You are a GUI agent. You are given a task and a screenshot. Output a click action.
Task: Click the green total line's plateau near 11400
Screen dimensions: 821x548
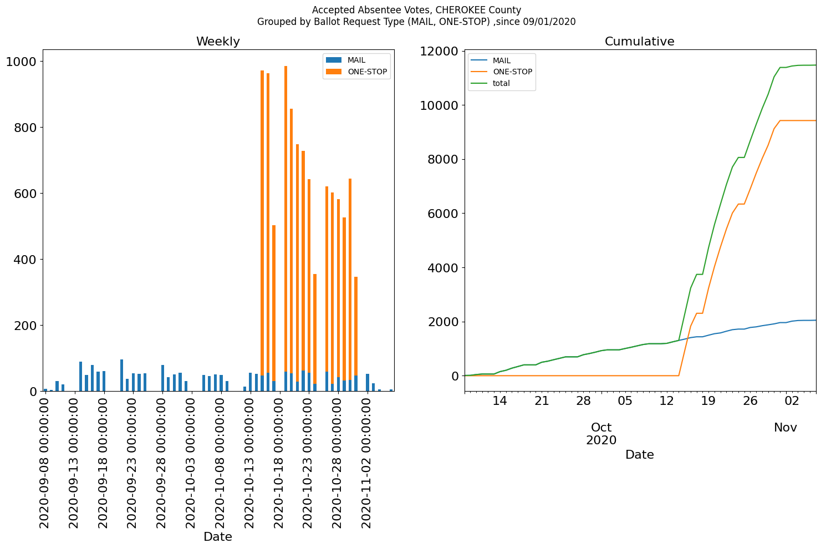798,65
